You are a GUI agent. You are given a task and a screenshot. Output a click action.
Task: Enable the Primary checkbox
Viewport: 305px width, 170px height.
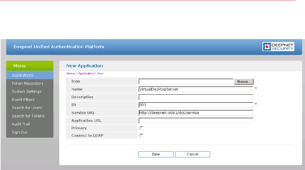point(141,128)
